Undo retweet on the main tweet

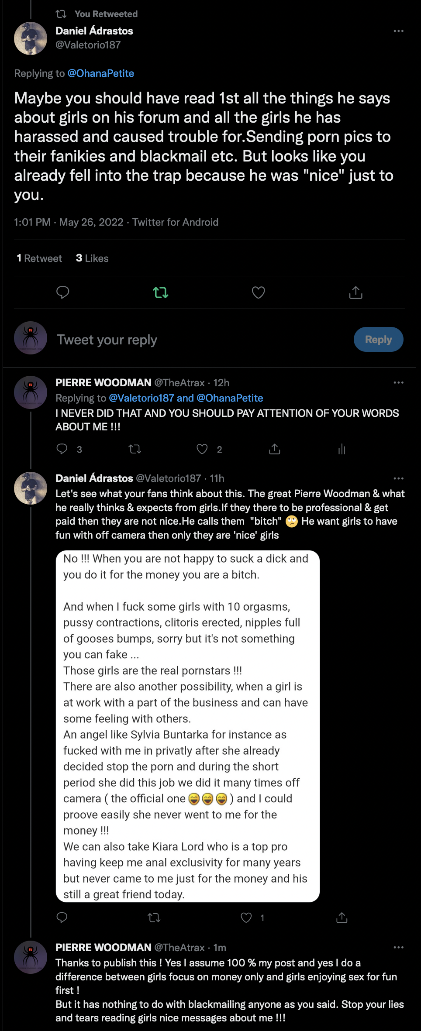(161, 292)
